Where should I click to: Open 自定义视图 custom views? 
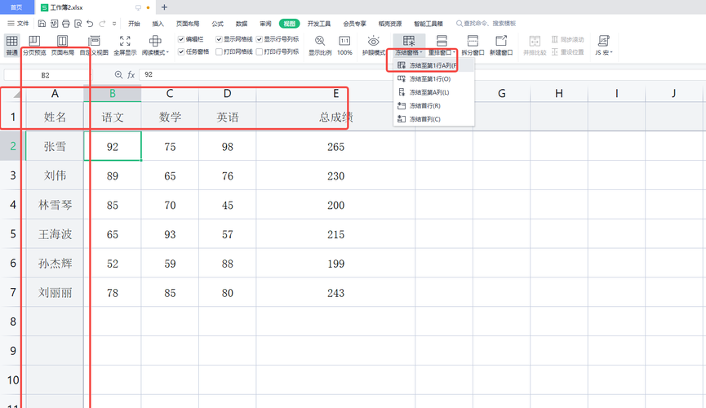pyautogui.click(x=94, y=45)
